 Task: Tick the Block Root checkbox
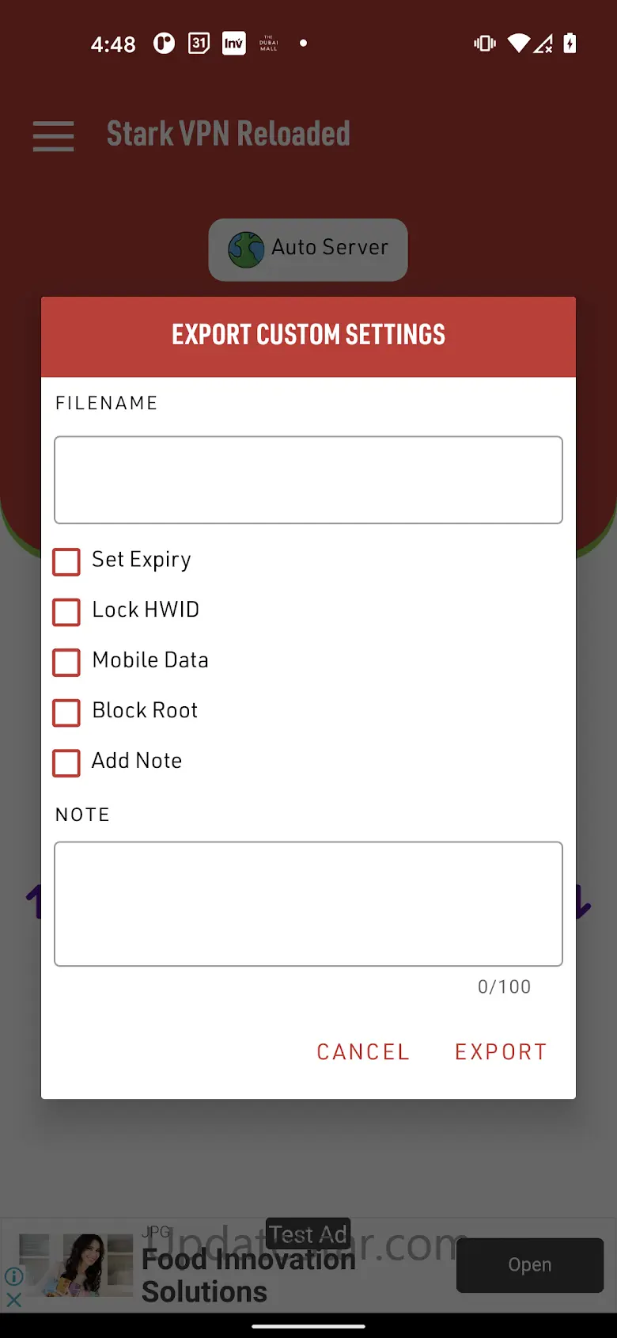point(66,713)
